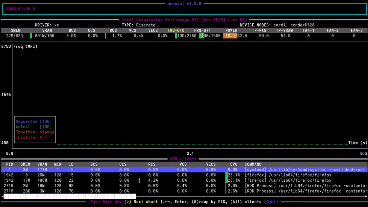Click the SMEM usage value 22M/63G

click(x=14, y=36)
